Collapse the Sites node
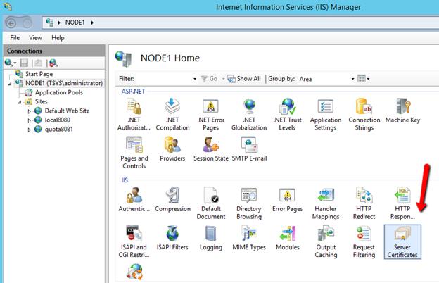439x283 pixels. (19, 102)
